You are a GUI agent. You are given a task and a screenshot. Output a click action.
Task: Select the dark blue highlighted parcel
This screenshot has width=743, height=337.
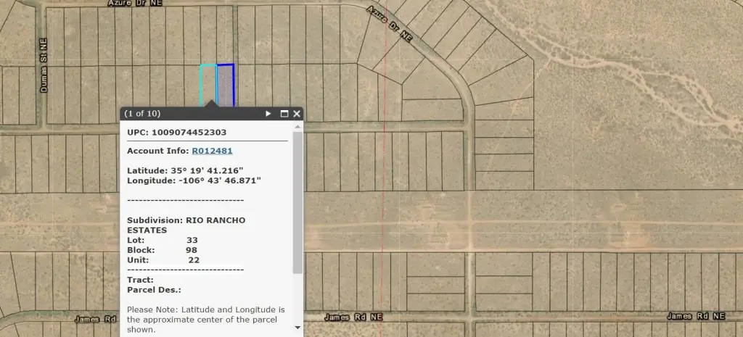pos(226,84)
